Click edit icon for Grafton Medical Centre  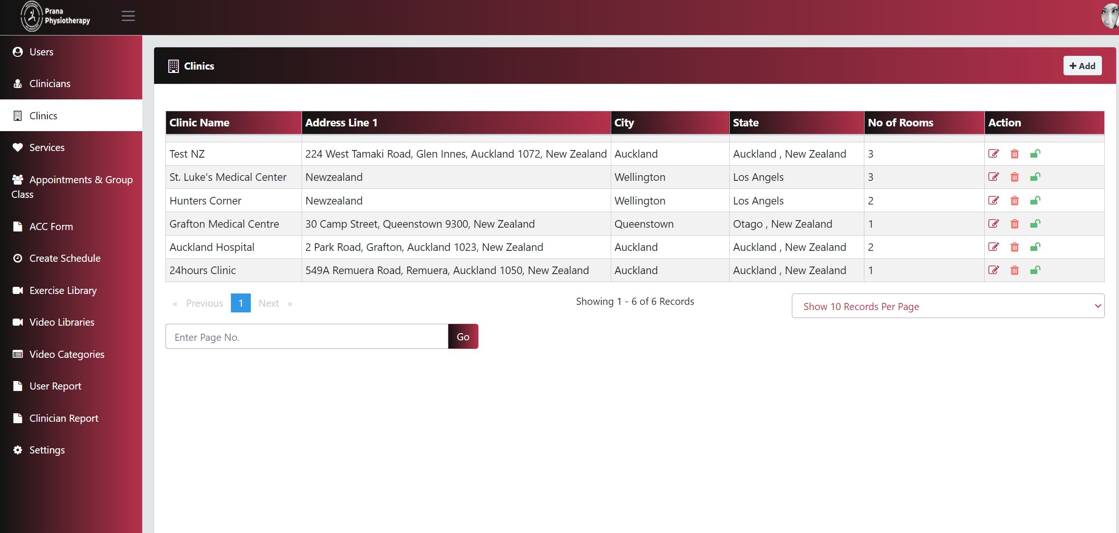tap(993, 223)
